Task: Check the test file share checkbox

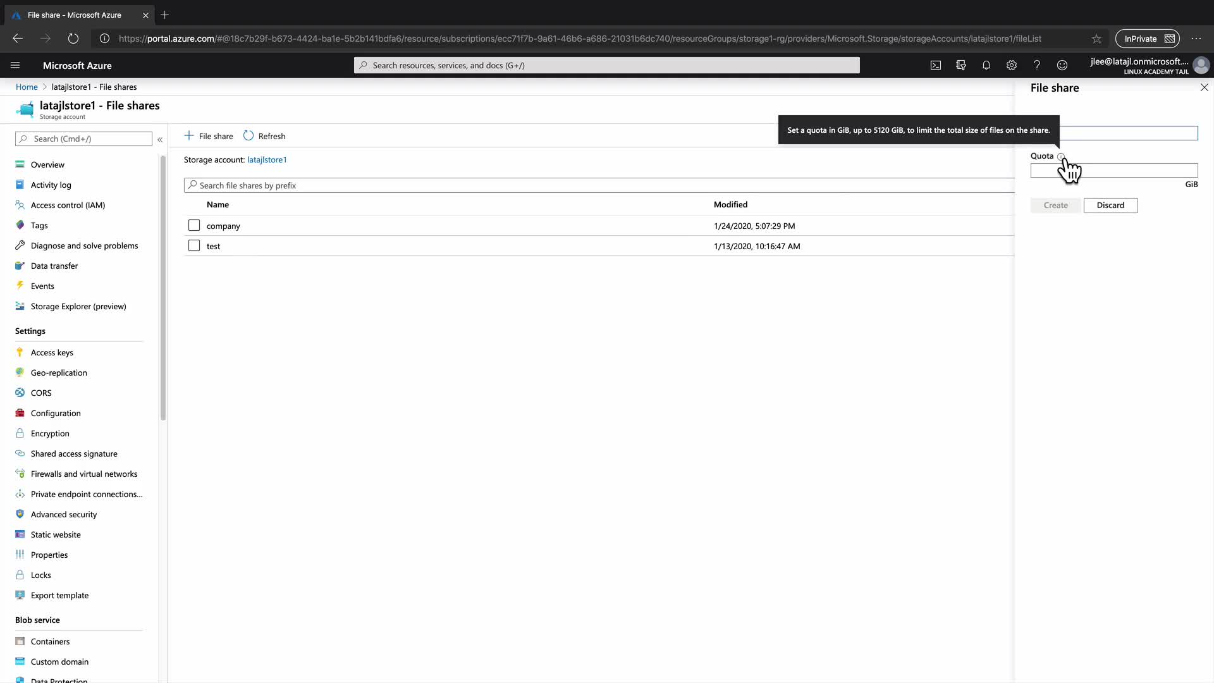Action: coord(194,246)
